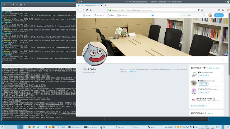Go to Twitter ホーム (Home)
Viewport: 230px width, 129px height.
[x=87, y=15]
